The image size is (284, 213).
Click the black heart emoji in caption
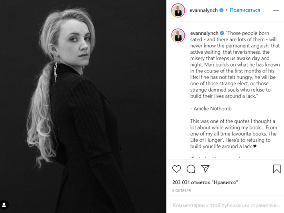tap(255, 146)
